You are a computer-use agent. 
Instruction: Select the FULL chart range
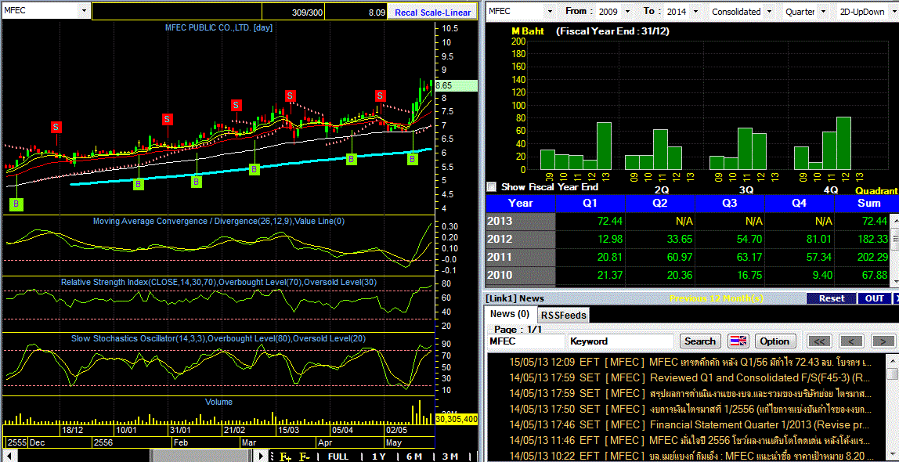[338, 457]
